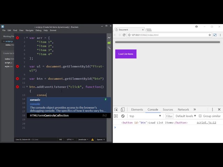Select the console code hint suggestion
This screenshot has height=167, width=223.
tap(69, 105)
